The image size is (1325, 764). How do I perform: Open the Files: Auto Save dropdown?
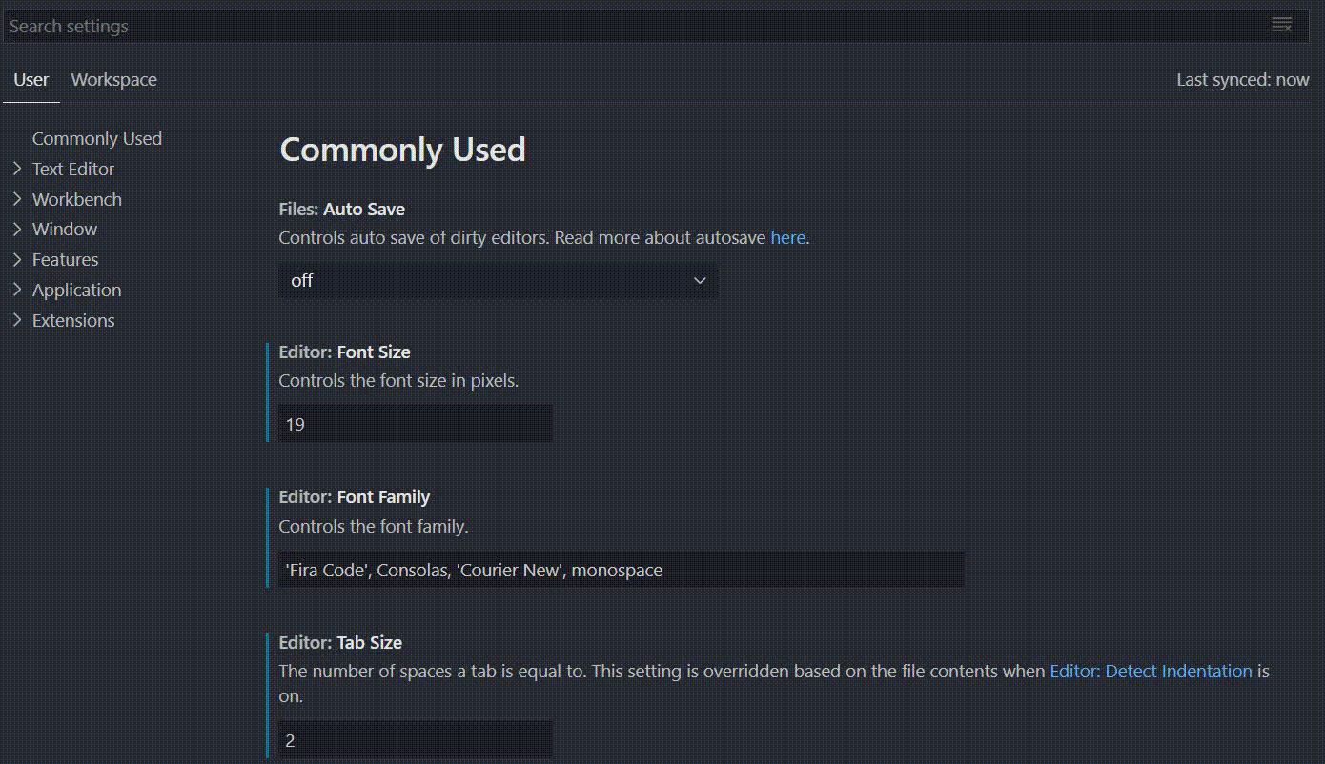(498, 281)
